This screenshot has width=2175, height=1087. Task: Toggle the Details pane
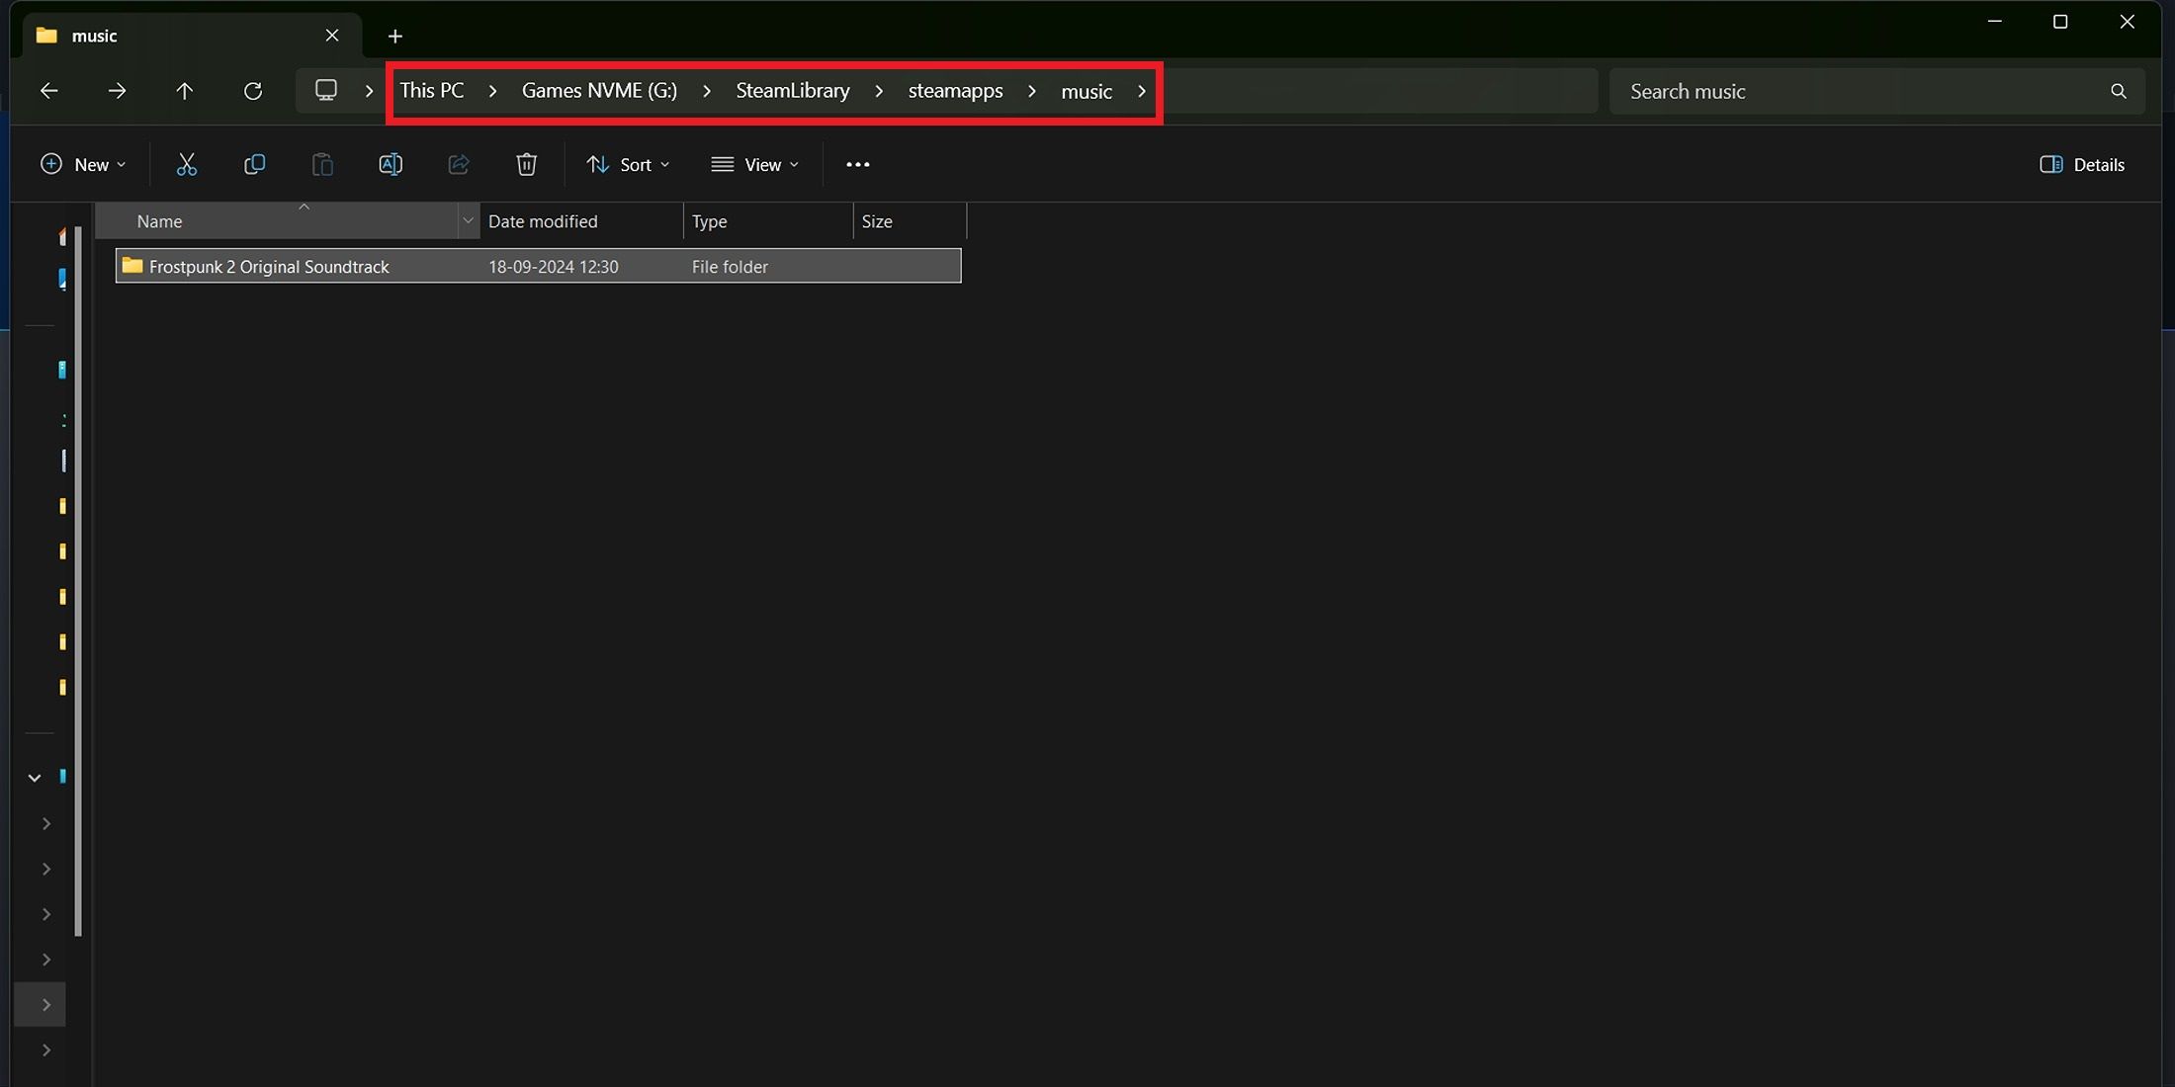2082,164
